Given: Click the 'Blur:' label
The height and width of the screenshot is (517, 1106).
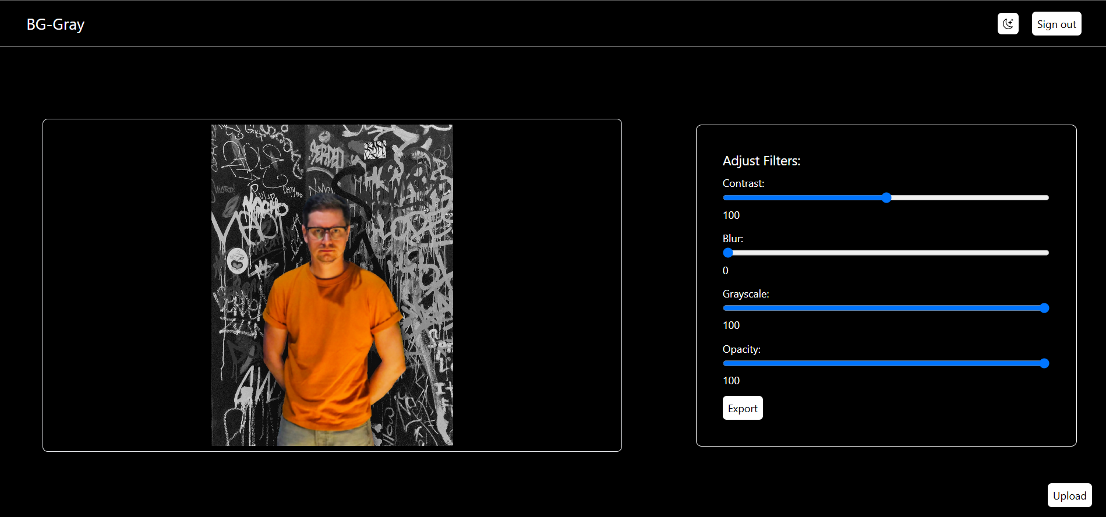Looking at the screenshot, I should pyautogui.click(x=733, y=239).
